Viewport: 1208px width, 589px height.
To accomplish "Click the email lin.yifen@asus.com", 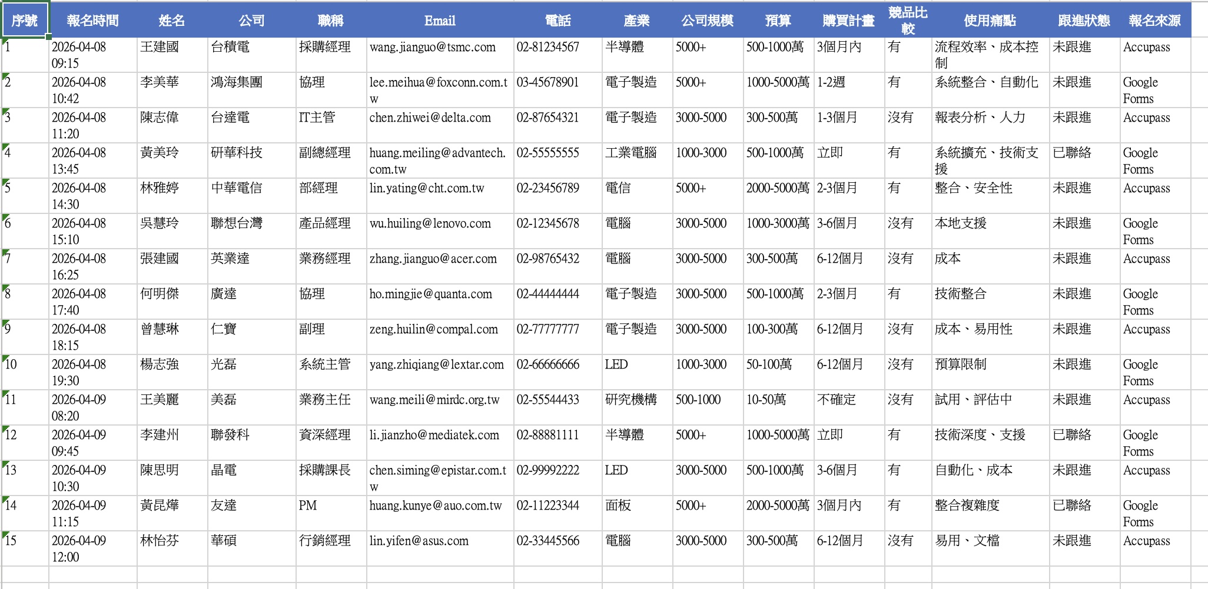I will [440, 549].
